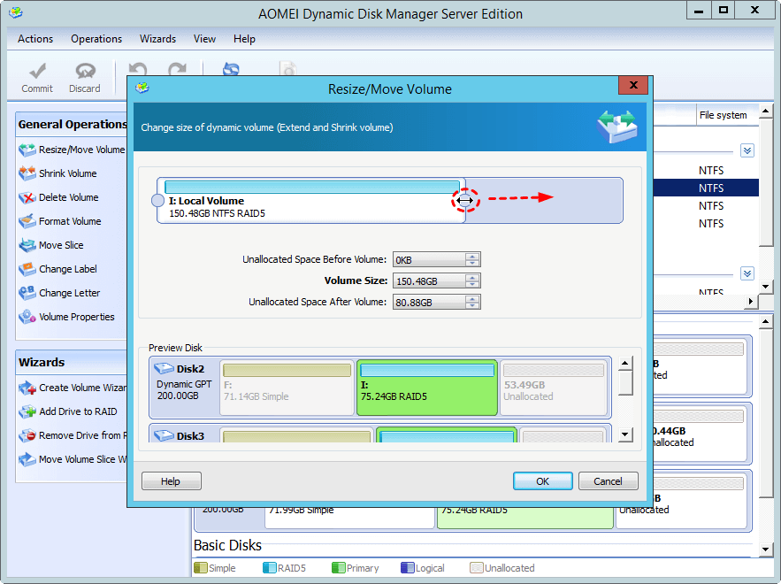
Task: Select the highlighted NTFS row in volume list
Action: coord(705,188)
